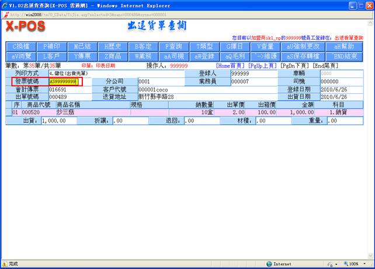Click the 發票號碼 invoice number field

click(x=64, y=82)
